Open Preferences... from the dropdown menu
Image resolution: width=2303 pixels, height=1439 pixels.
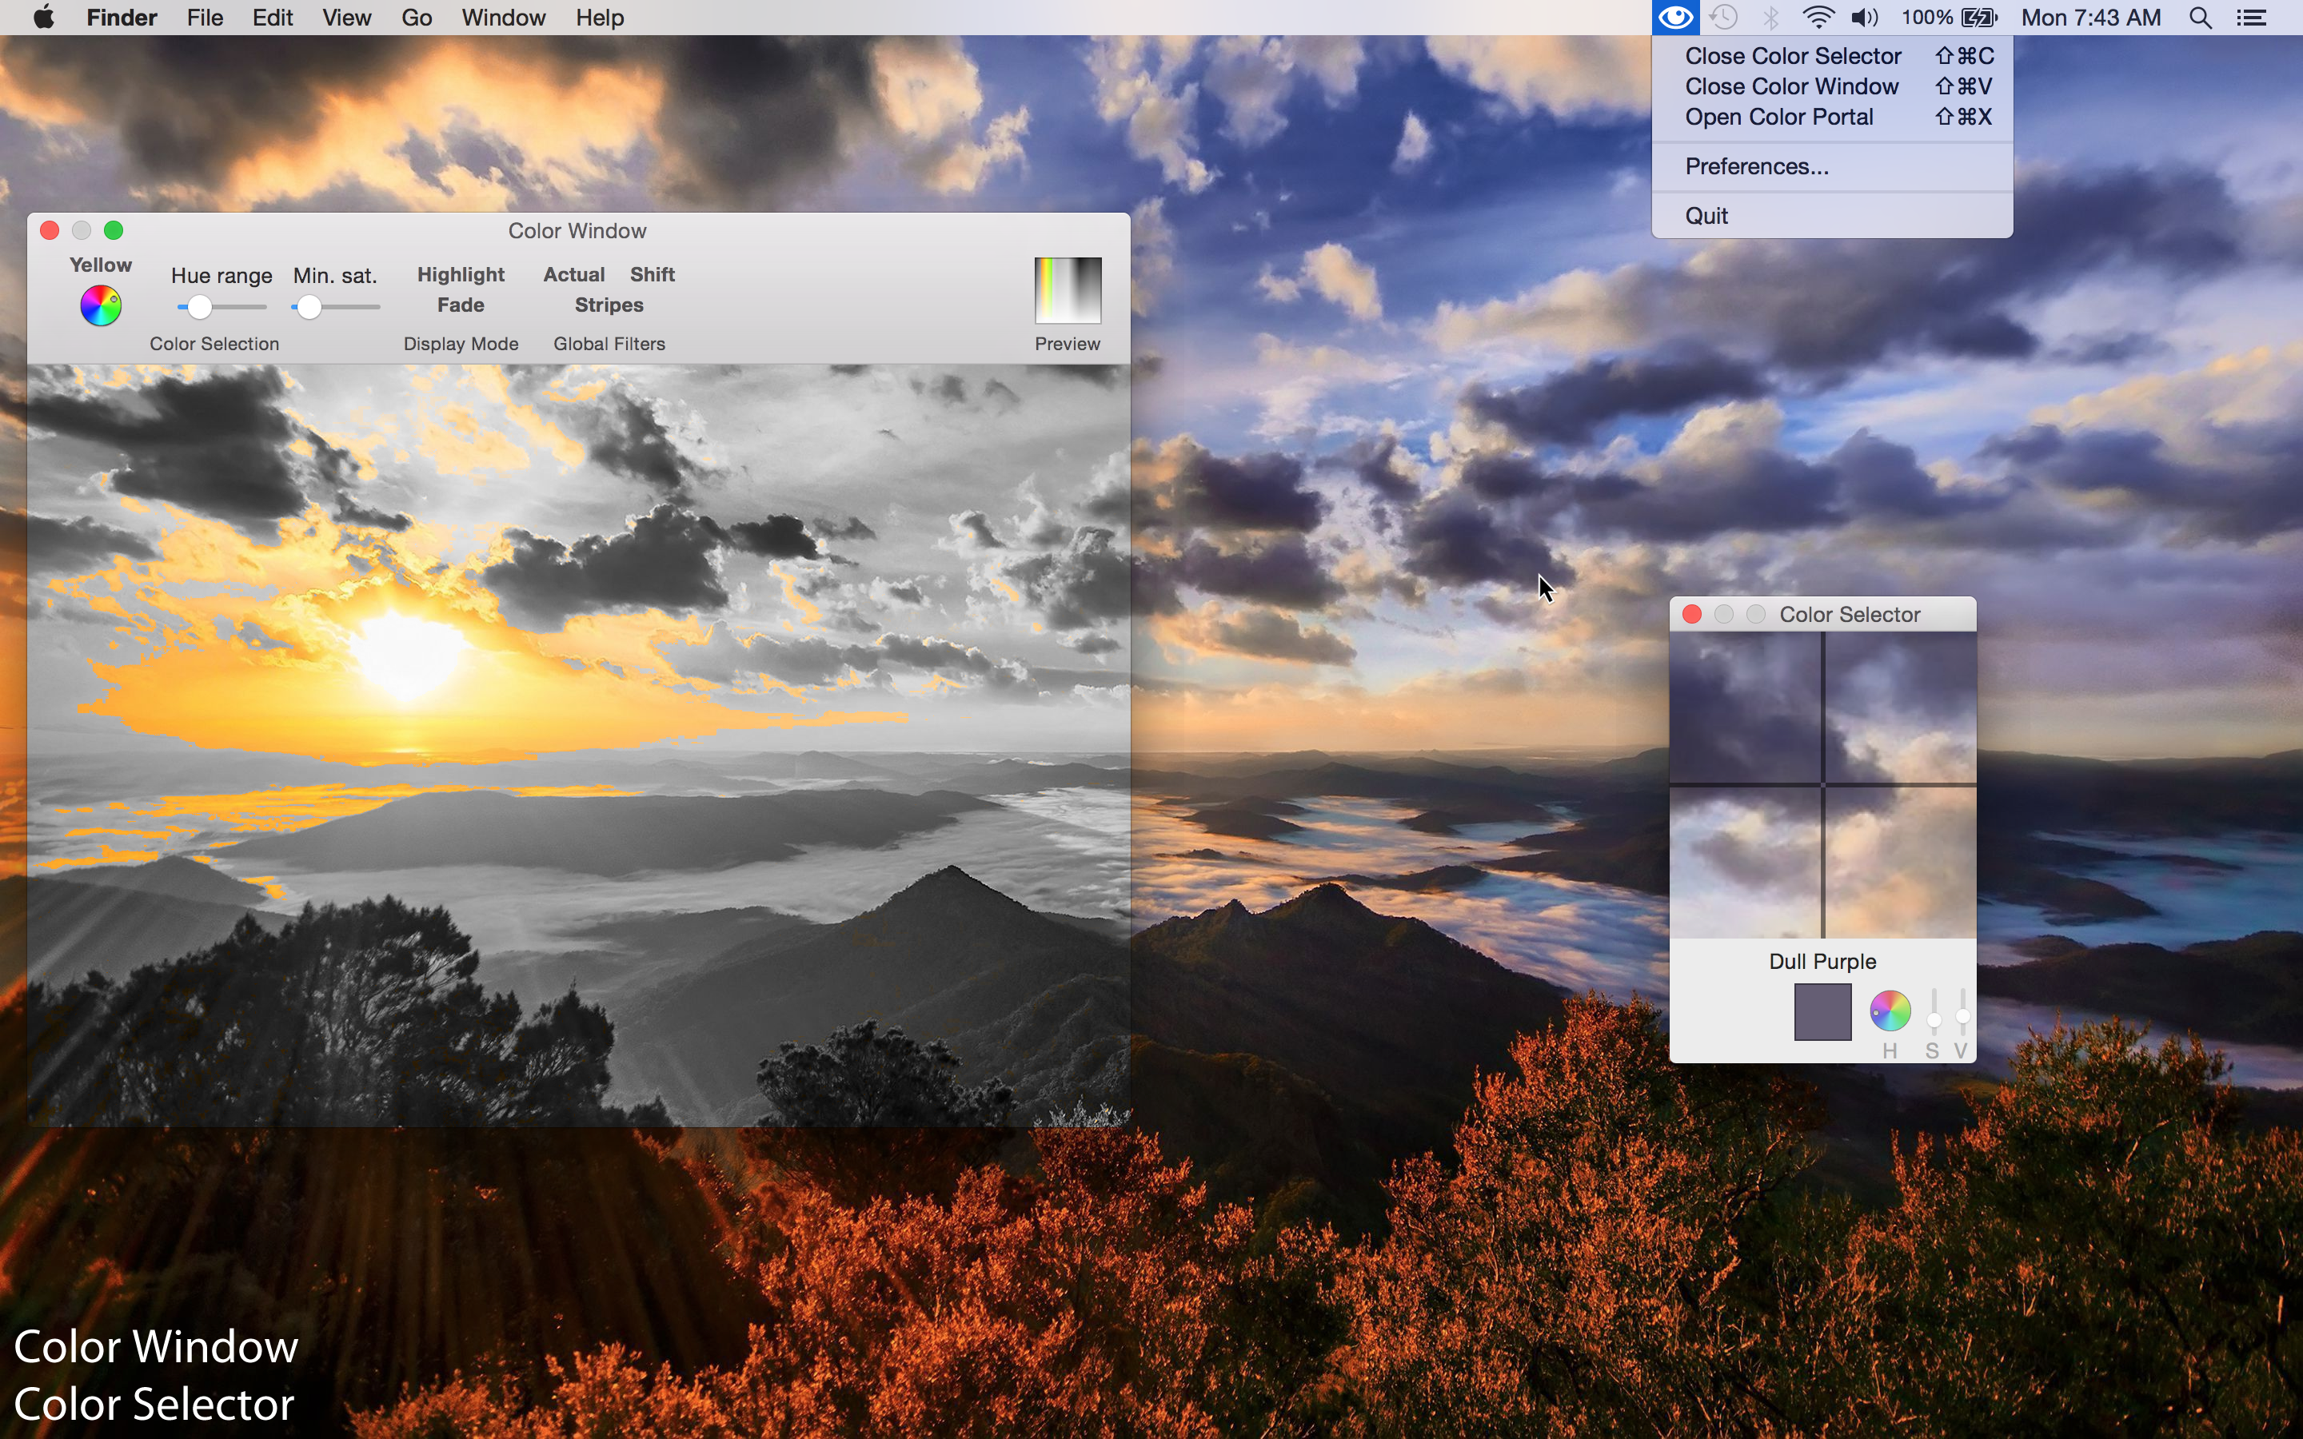[x=1832, y=166]
